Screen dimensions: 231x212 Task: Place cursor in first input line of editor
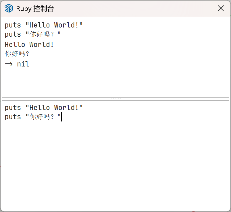click(44, 108)
